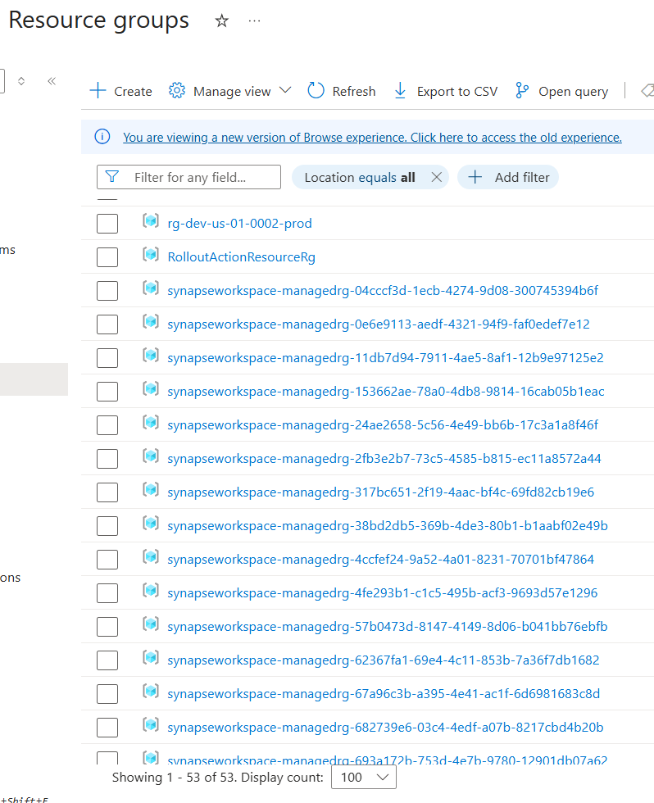Click the Create plus icon
Screen dimensions: 654x803
click(x=98, y=91)
